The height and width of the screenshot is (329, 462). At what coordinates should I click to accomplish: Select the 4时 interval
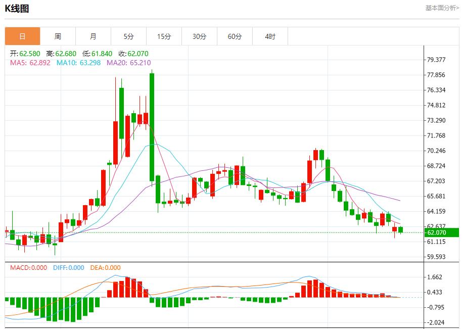pos(270,36)
